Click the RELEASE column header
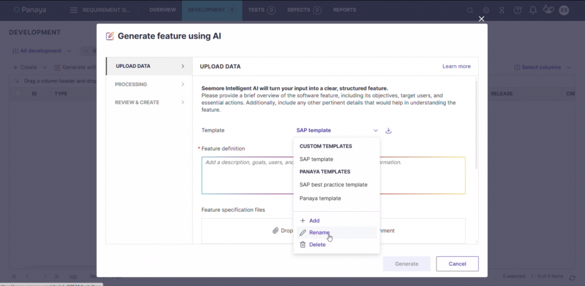585x286 pixels. [x=502, y=94]
